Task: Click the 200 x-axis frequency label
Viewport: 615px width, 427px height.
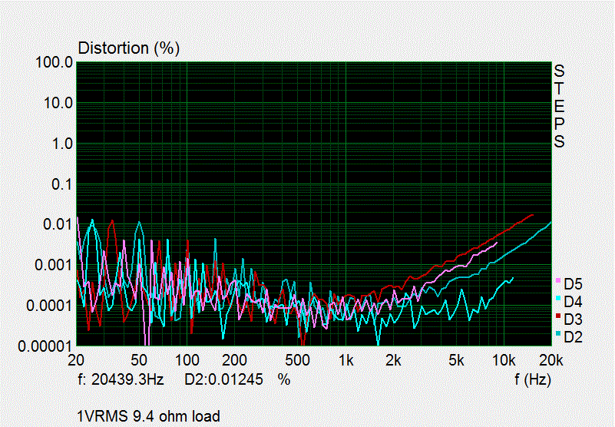Action: [234, 360]
